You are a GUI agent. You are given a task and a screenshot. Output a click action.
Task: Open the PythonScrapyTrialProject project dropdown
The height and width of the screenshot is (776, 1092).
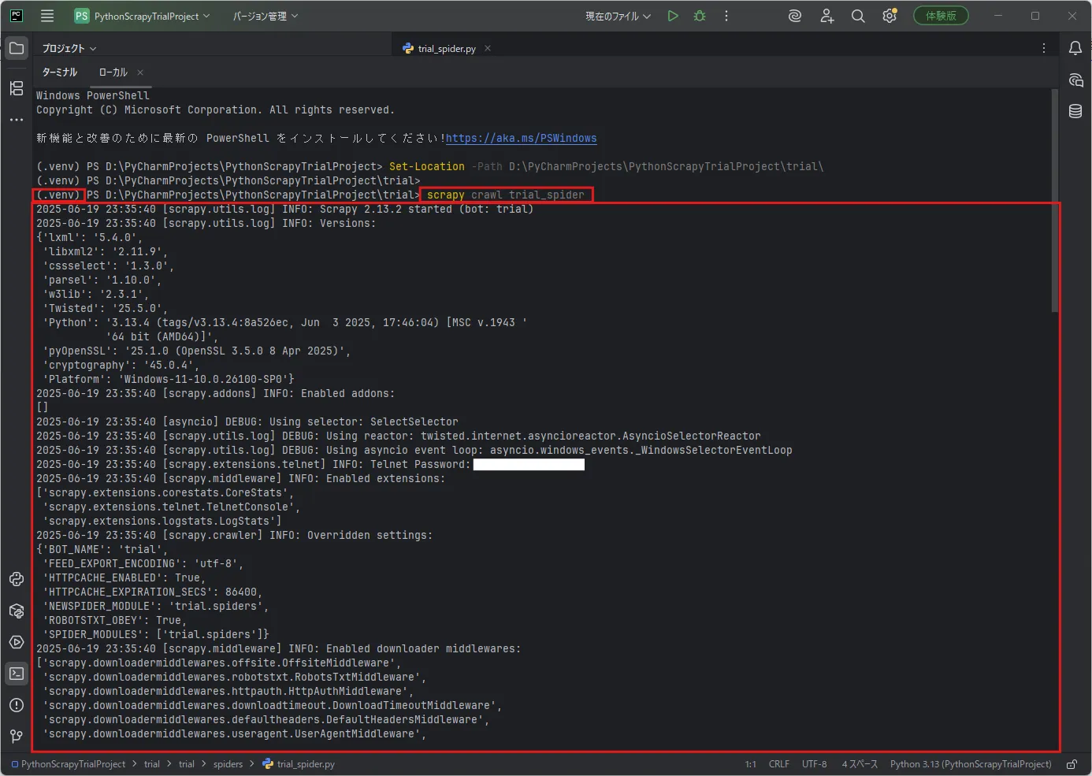pyautogui.click(x=143, y=16)
